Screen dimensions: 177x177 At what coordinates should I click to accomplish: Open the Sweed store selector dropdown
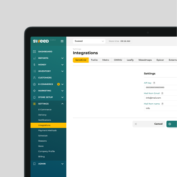89,41
